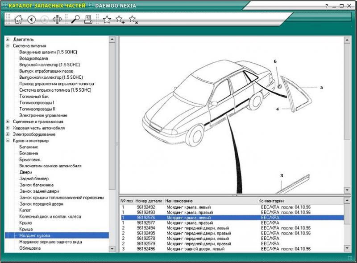This screenshot has width=357, height=263.
Task: Remove favorite with the star-x icon
Action: tap(133, 19)
